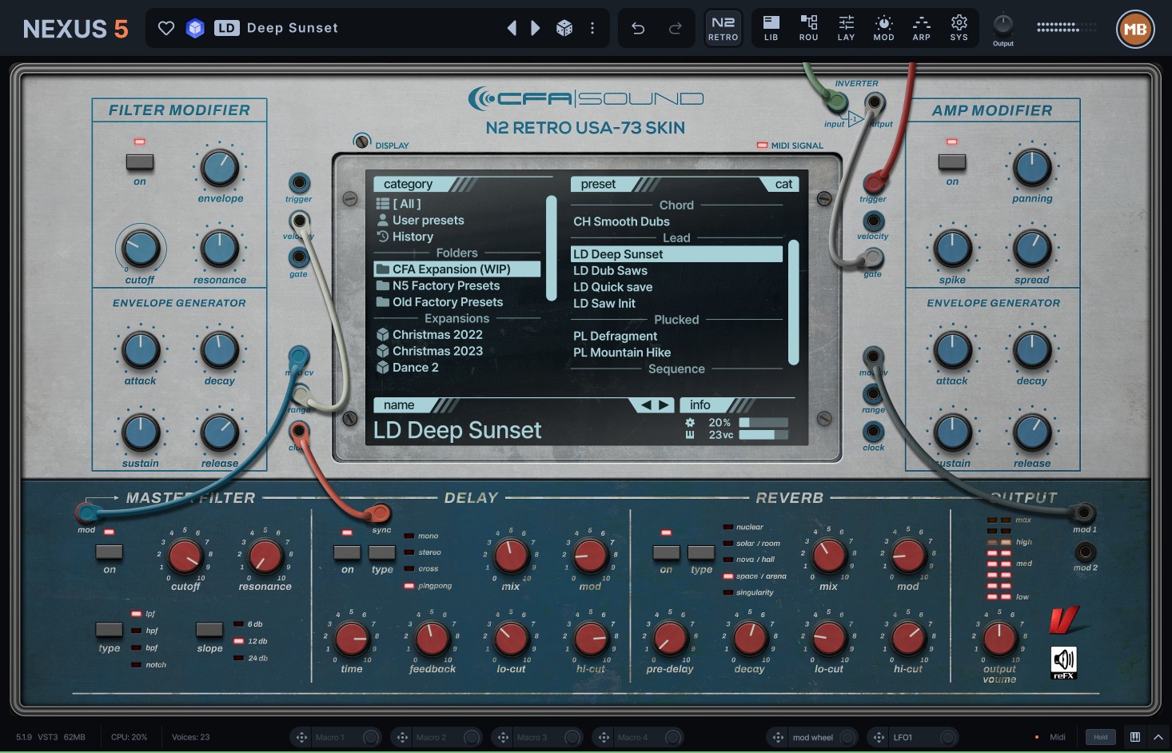Click the speaker reFX icon in Output section

[1063, 663]
